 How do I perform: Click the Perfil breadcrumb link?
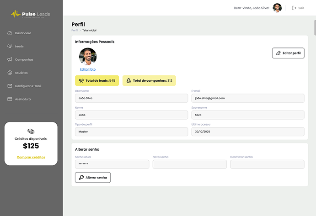[75, 30]
